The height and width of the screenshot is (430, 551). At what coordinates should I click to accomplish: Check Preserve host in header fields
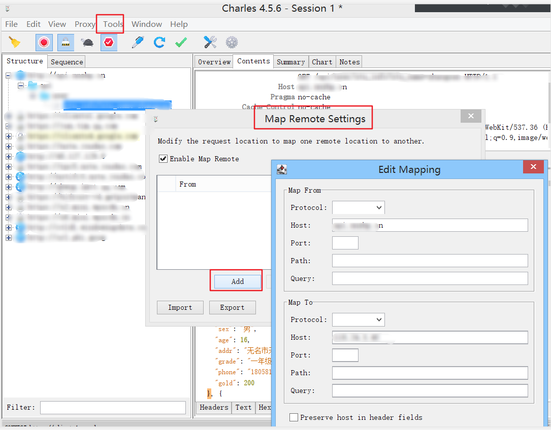[x=294, y=417]
